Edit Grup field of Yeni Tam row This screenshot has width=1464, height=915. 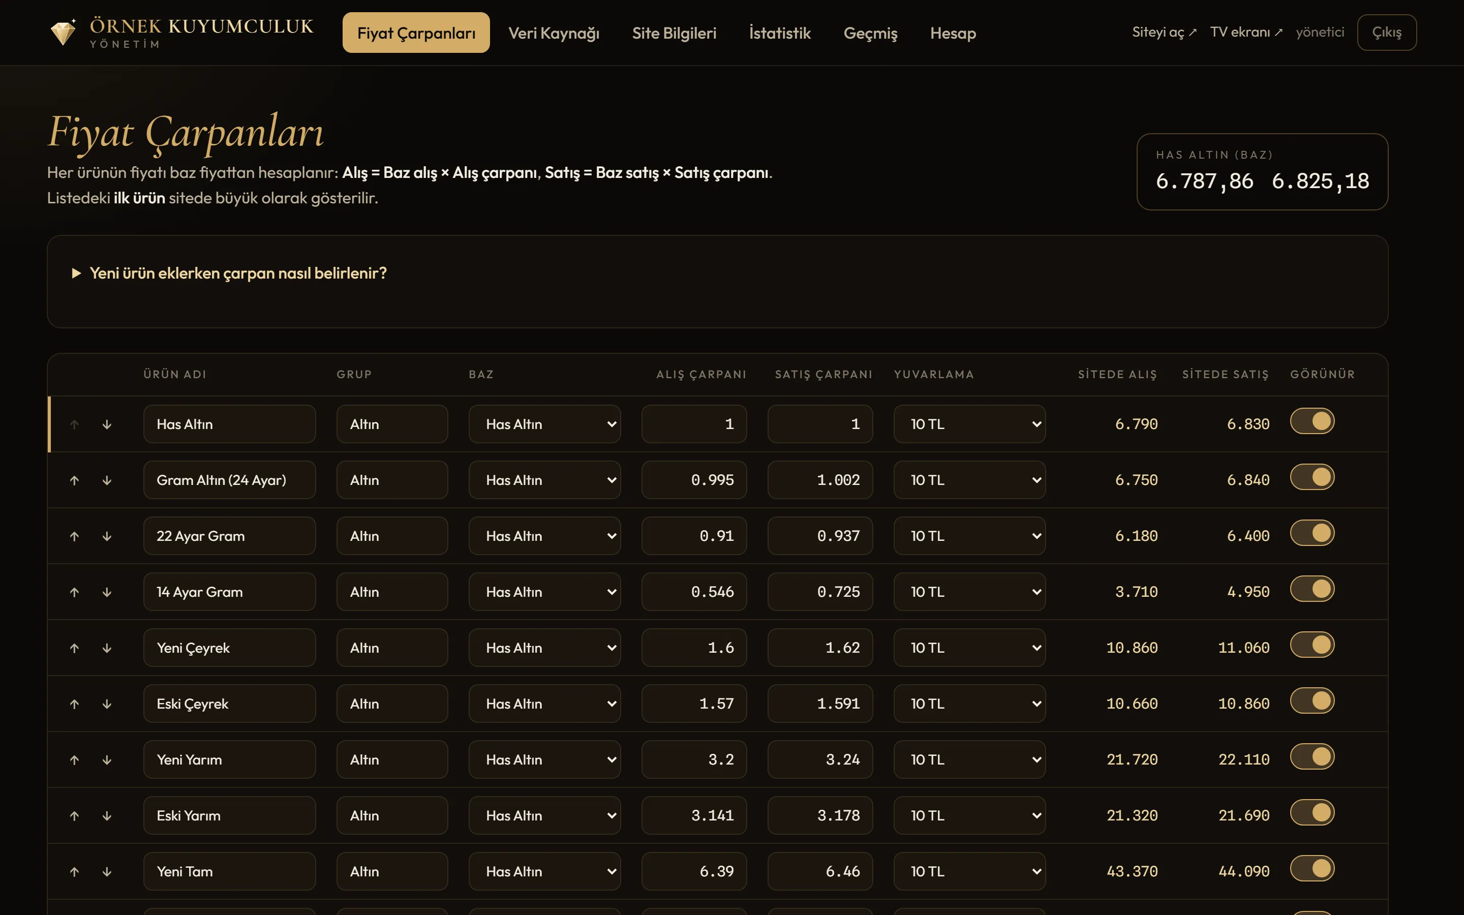(x=392, y=872)
